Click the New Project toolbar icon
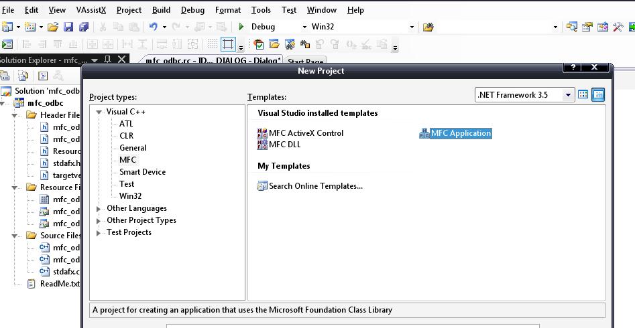 [x=7, y=27]
